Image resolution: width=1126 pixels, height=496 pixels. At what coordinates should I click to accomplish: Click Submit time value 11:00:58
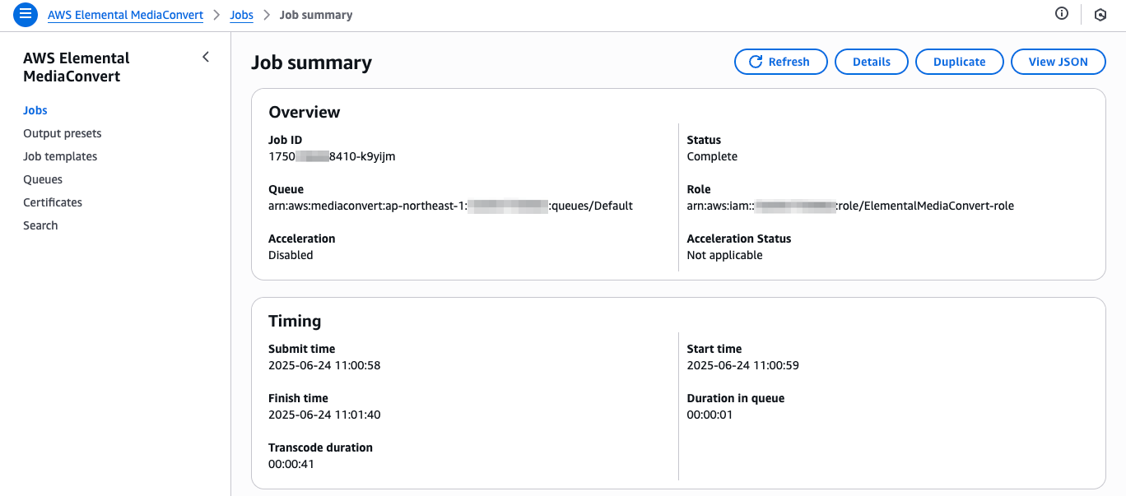pyautogui.click(x=324, y=365)
